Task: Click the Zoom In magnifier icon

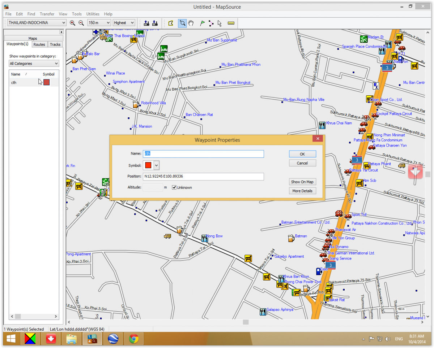Action: pos(72,23)
